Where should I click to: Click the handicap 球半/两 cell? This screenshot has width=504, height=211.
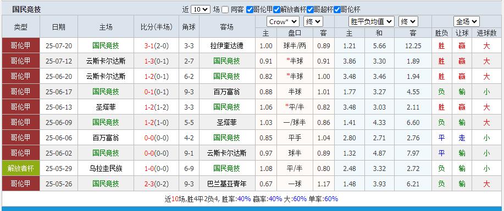tap(295, 45)
